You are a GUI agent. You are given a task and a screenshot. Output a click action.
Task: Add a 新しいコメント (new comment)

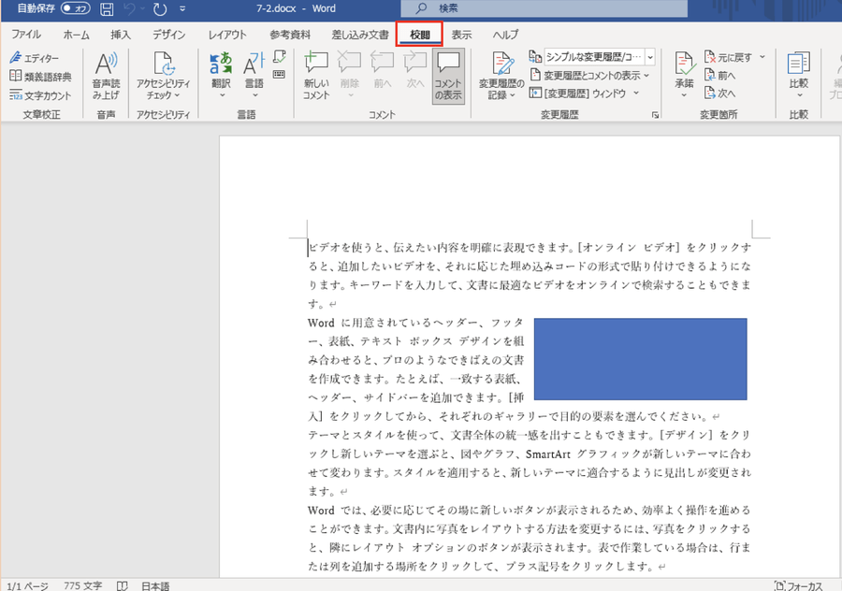[x=316, y=73]
